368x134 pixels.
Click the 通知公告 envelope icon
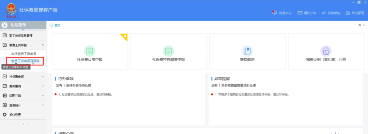[x=300, y=13]
